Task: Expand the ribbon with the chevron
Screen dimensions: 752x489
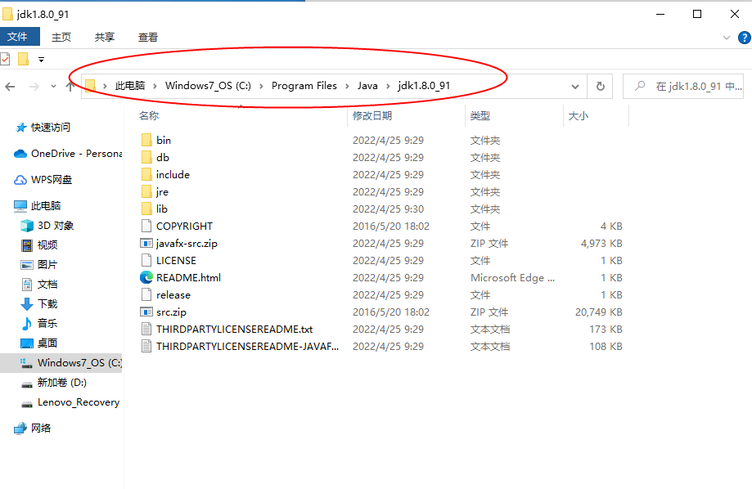Action: tap(727, 38)
